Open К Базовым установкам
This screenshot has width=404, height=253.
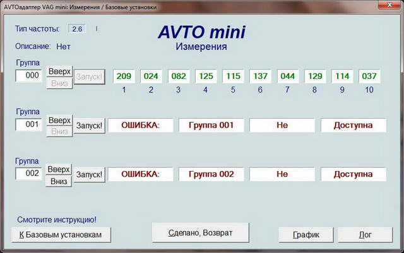[x=61, y=234]
